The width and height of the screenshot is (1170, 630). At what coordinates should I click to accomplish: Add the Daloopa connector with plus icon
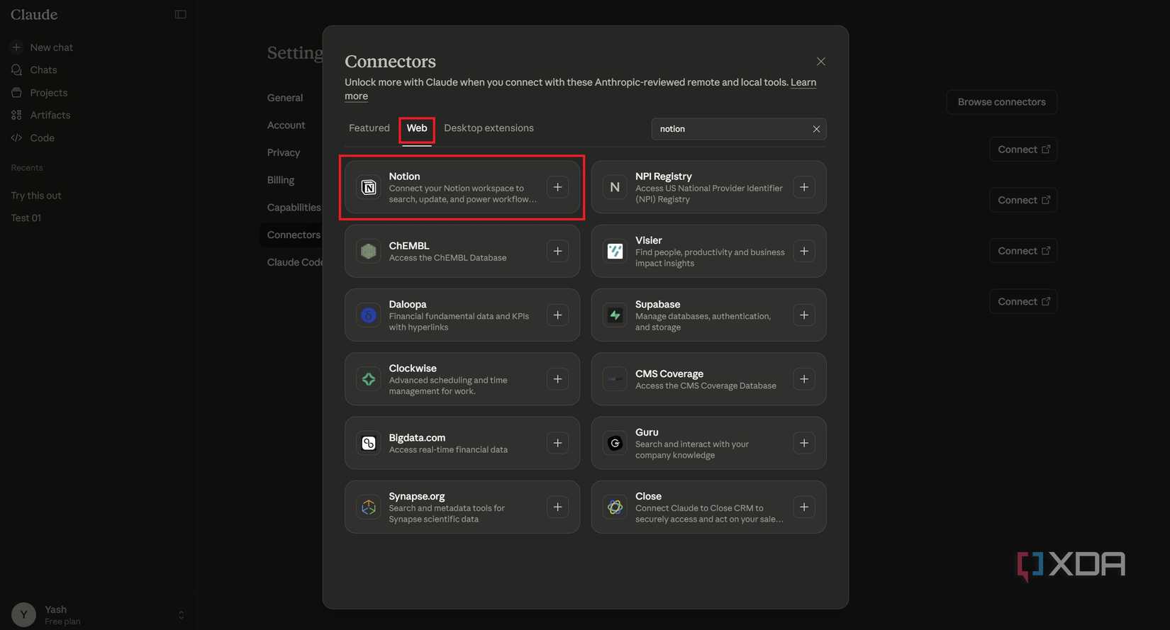click(x=558, y=315)
